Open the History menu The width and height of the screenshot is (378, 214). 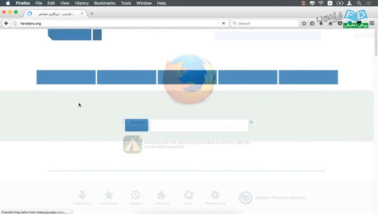pyautogui.click(x=82, y=3)
